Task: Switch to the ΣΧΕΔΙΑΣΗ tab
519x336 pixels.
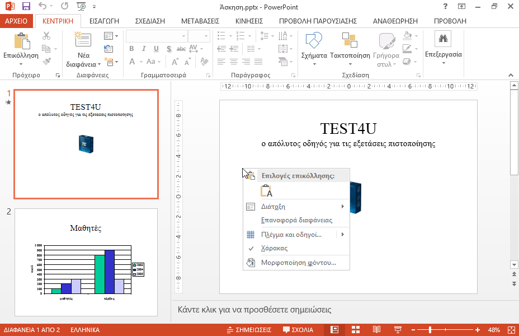Action: click(x=150, y=21)
